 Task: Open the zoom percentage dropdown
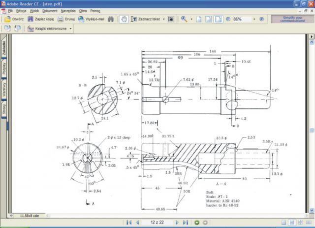[254, 19]
